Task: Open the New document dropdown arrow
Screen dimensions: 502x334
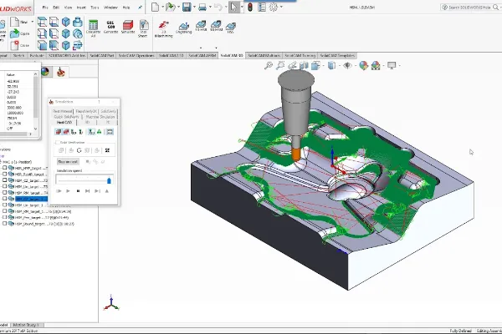Action: tap(163, 7)
